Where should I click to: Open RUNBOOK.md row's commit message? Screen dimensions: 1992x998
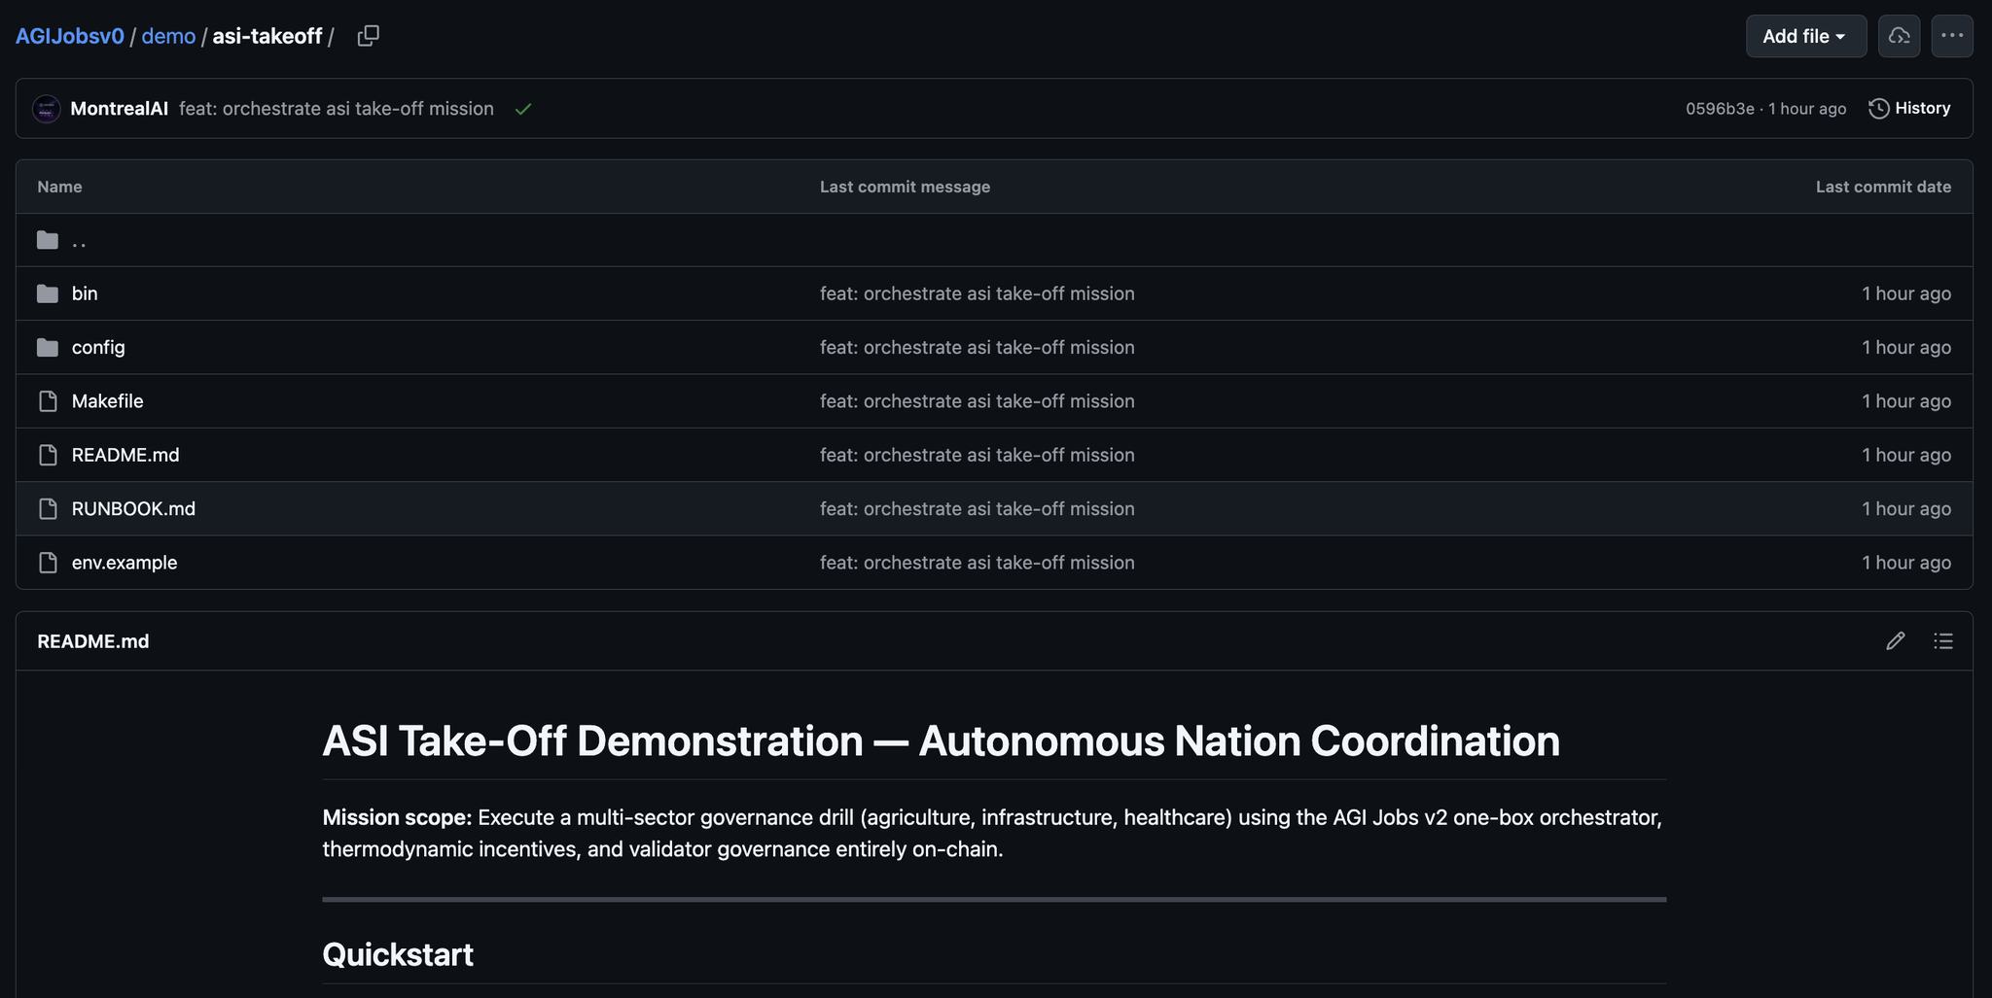tap(977, 508)
